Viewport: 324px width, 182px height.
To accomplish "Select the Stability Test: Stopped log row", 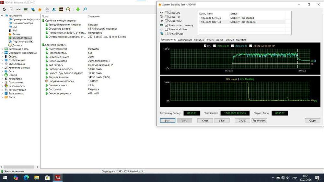I will tap(242, 22).
